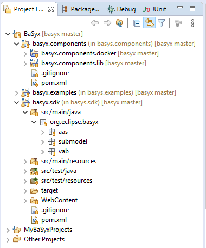Click the WebContent folder icon
Screen dimensions: 206x248
tap(34, 200)
